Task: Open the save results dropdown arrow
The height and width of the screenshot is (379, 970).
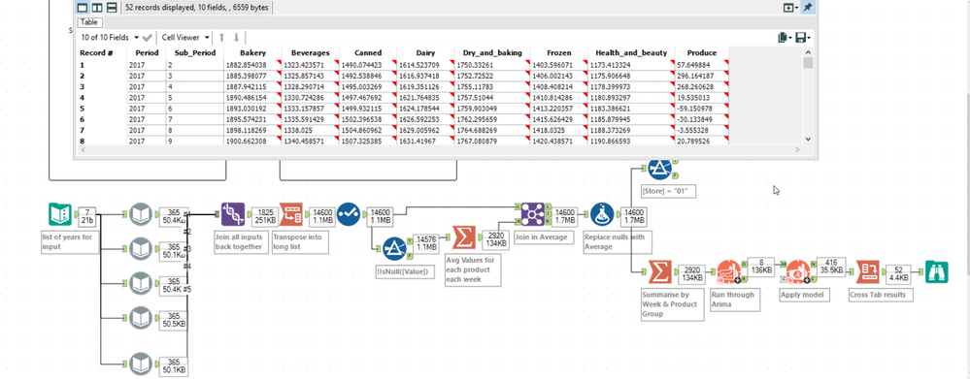Action: [x=809, y=38]
